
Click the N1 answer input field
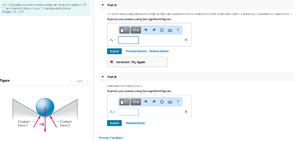tap(128, 40)
